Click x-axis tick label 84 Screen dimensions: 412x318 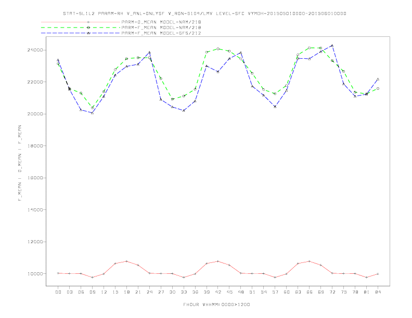[378, 292]
